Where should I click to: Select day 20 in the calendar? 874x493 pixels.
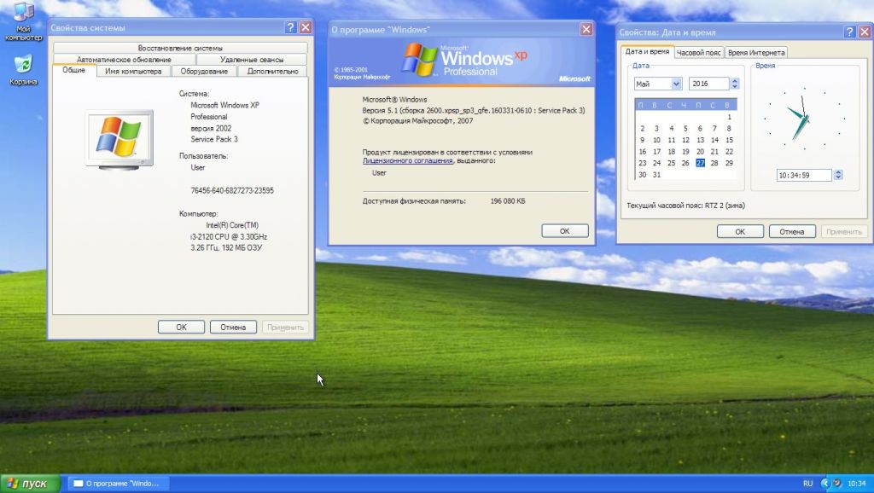tap(700, 152)
